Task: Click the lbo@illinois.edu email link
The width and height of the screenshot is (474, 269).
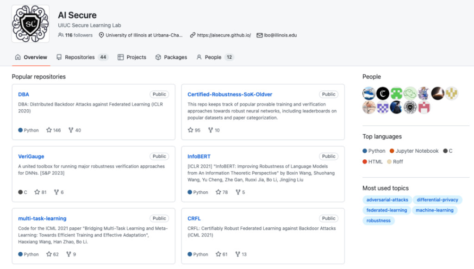Action: pos(280,35)
